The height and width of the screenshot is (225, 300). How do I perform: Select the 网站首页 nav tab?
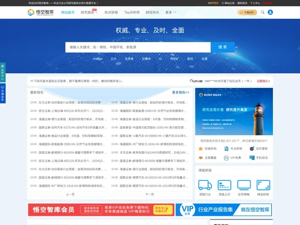click(x=68, y=12)
